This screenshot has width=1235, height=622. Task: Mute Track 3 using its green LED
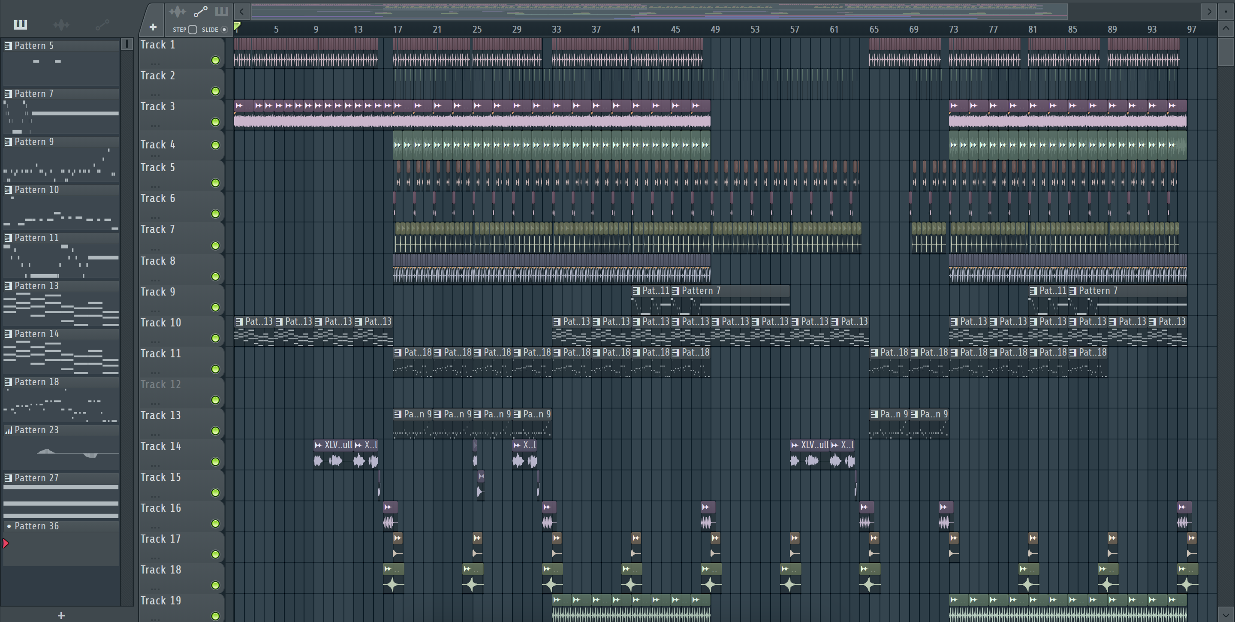click(215, 122)
